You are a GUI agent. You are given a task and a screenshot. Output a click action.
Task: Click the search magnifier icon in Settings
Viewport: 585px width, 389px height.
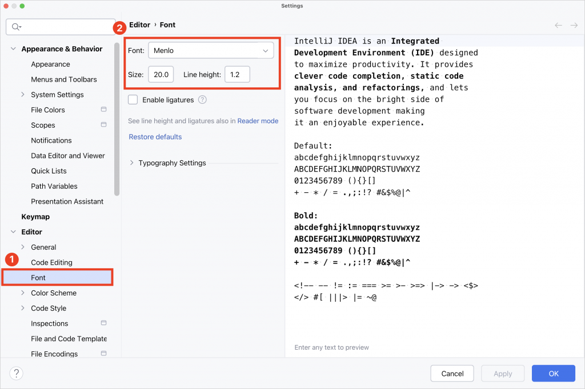pos(17,27)
